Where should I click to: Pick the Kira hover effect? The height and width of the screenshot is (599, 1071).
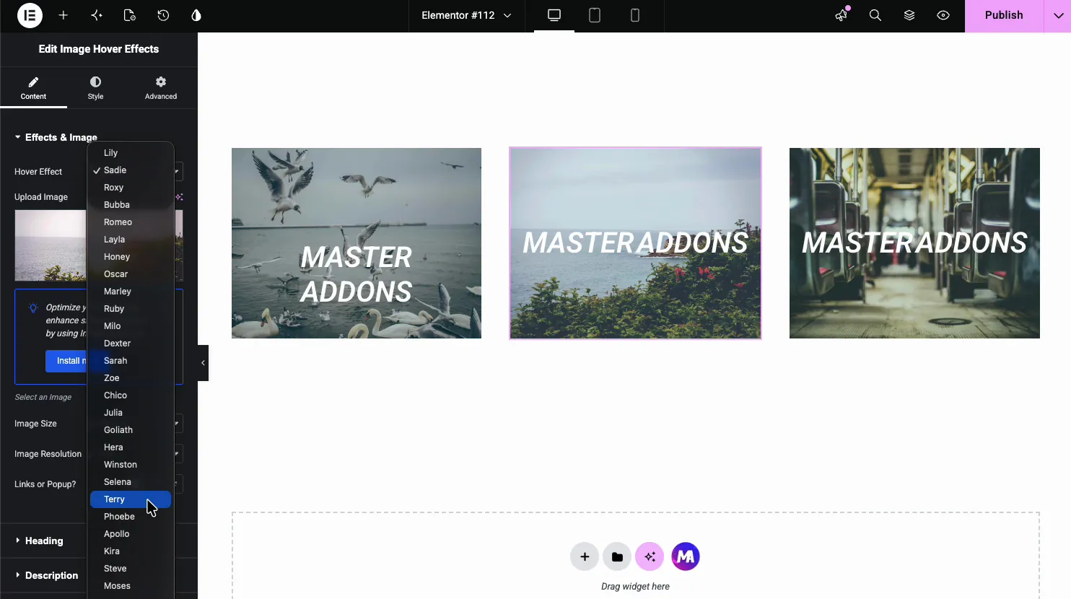tap(131, 551)
